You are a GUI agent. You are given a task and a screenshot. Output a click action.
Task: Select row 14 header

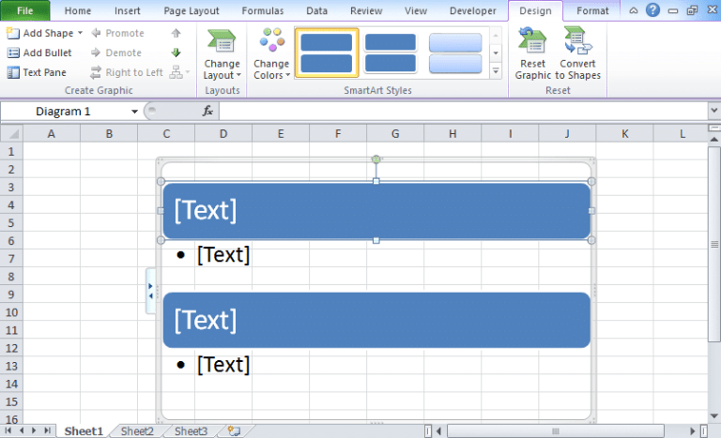tap(11, 384)
